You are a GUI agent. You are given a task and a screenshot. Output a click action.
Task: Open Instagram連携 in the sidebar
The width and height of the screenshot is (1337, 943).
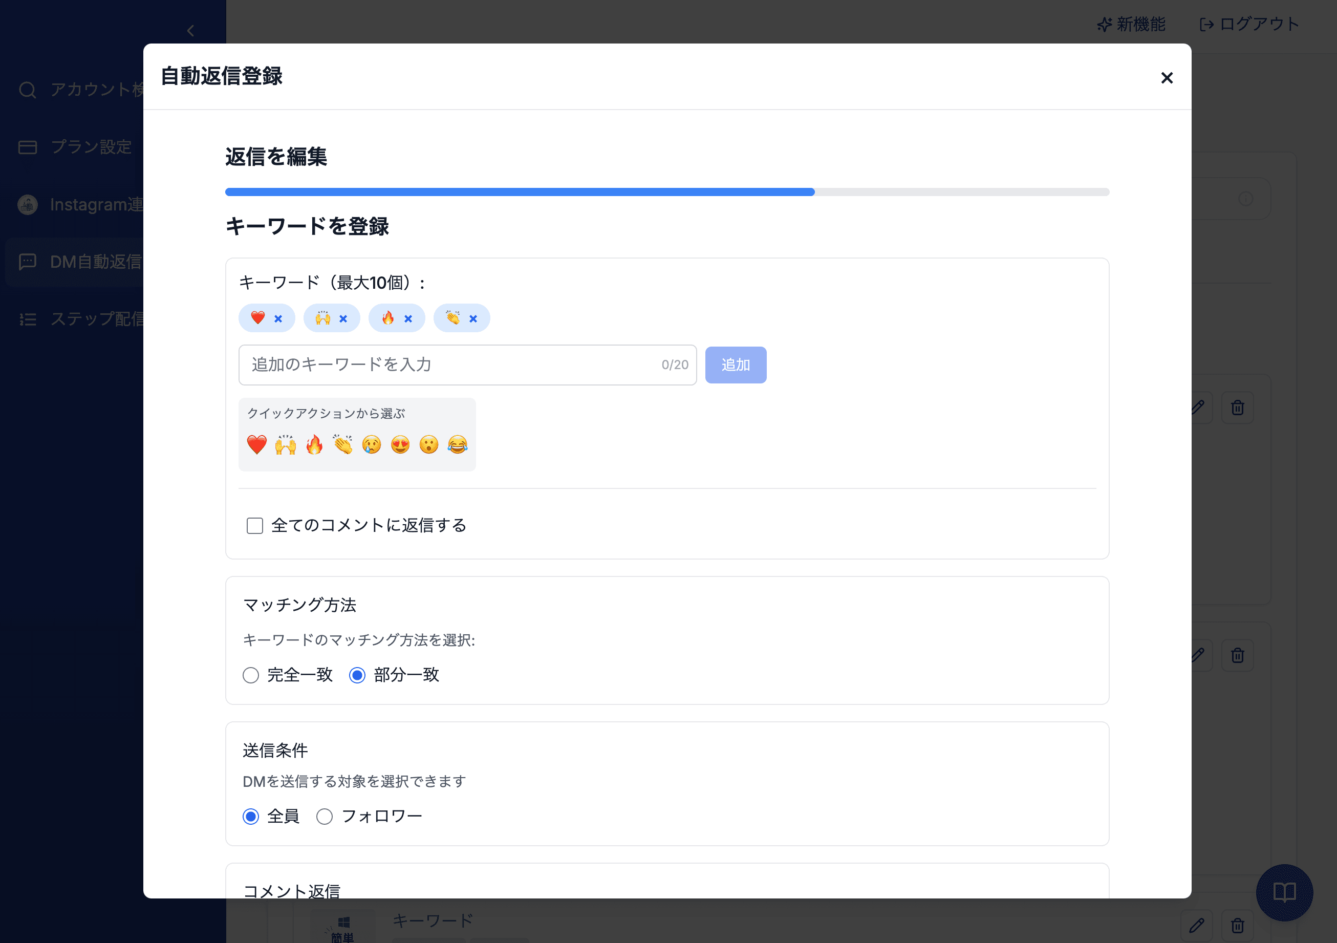click(x=81, y=204)
